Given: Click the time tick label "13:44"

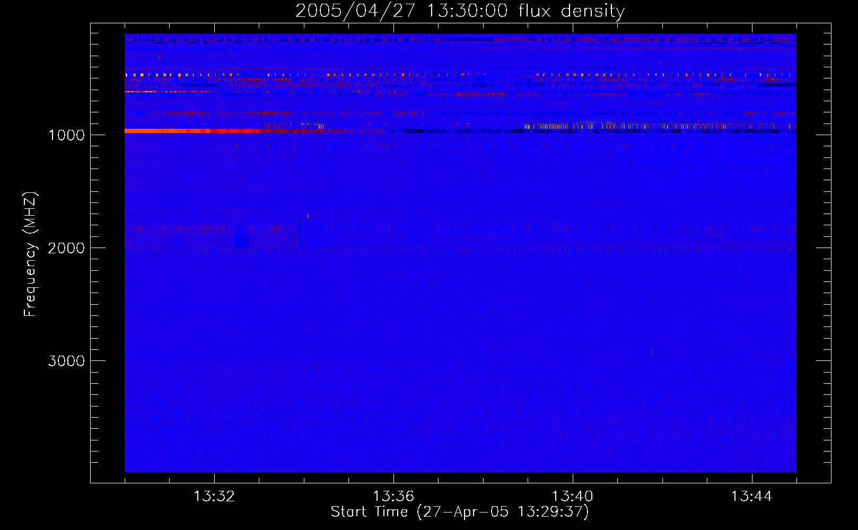Looking at the screenshot, I should click(x=752, y=497).
